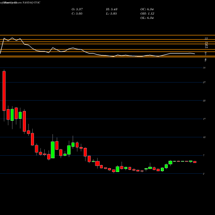The image size is (215, 215).
Task: Click the largest green candlestick body
Action: pos(53,150)
